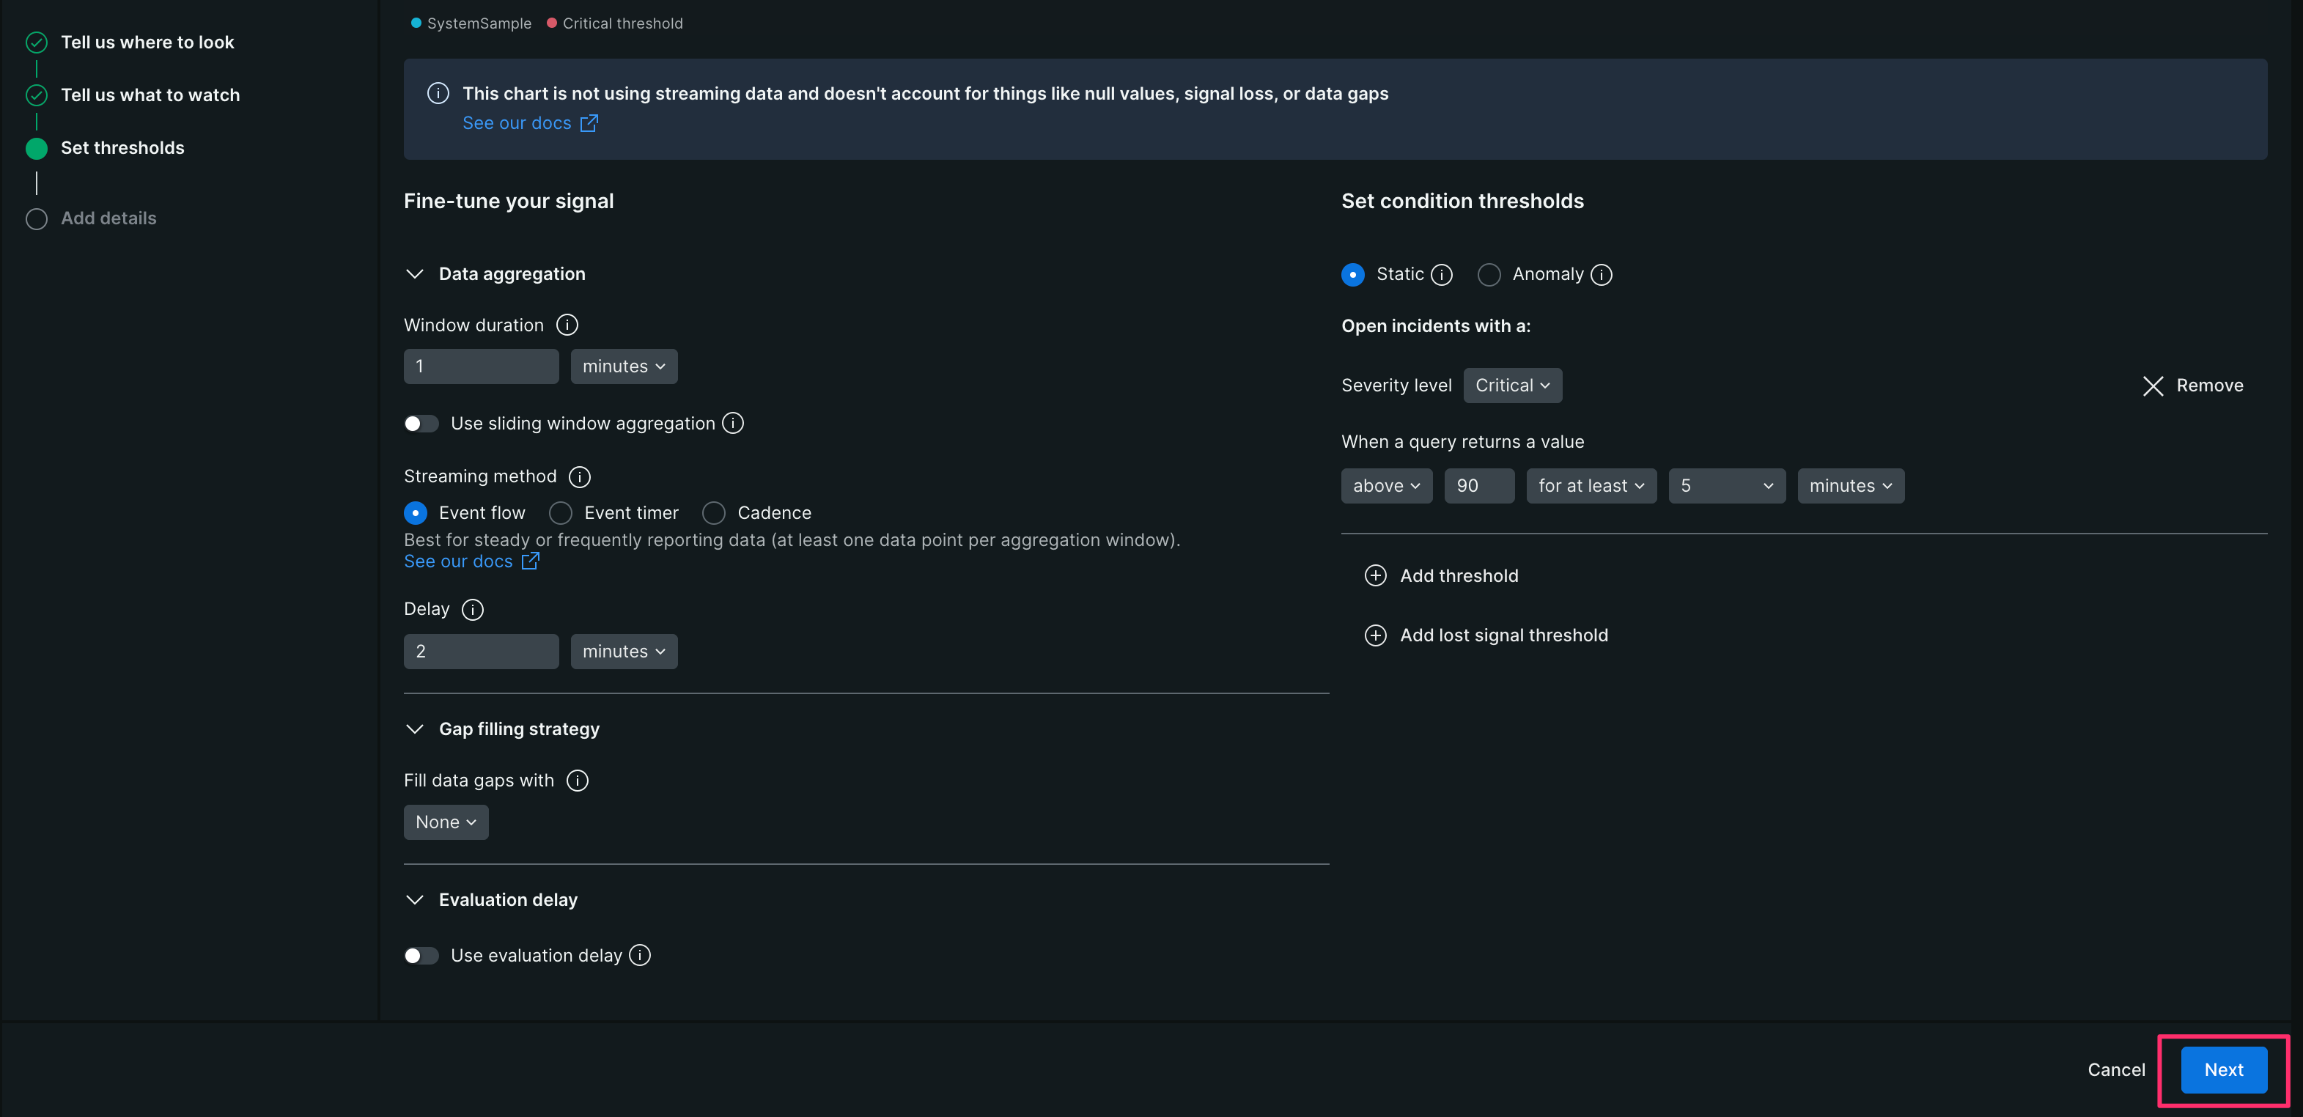Select the Add details step
The width and height of the screenshot is (2303, 1117).
pyautogui.click(x=108, y=218)
